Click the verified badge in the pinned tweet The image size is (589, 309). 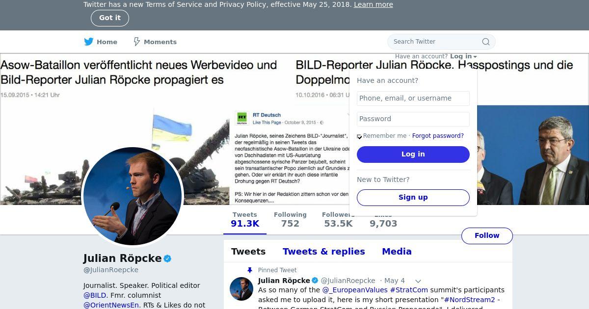(x=315, y=281)
